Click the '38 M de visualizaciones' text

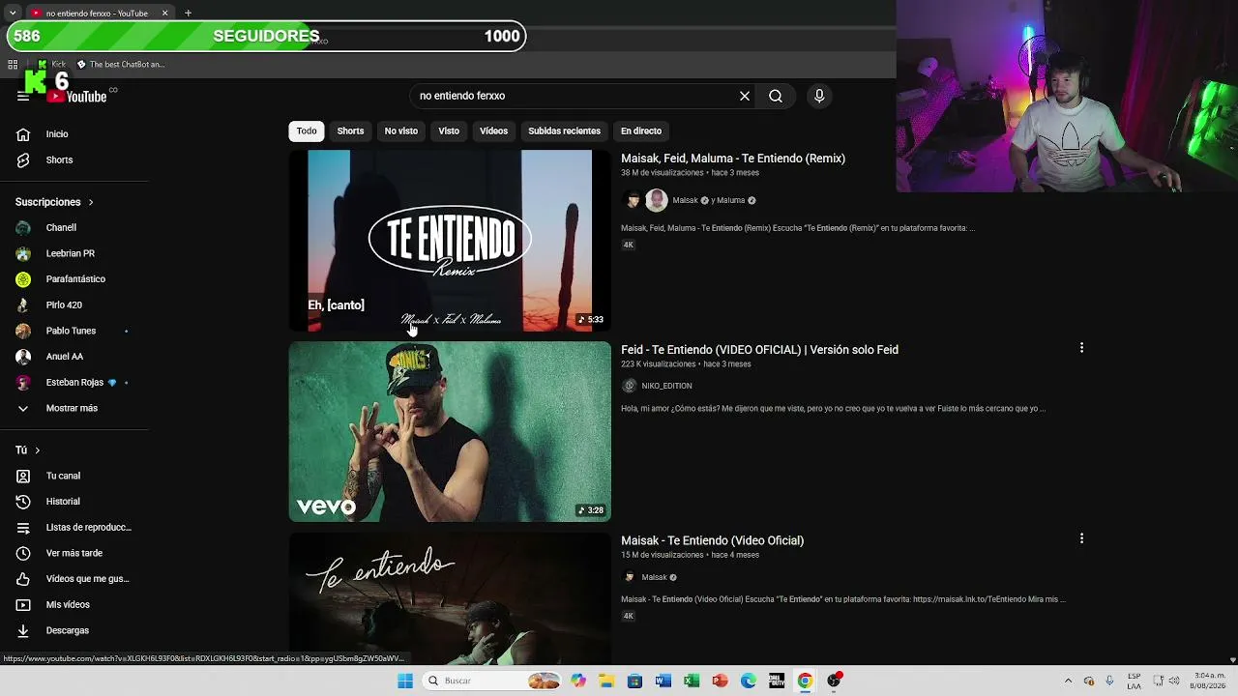pyautogui.click(x=663, y=173)
